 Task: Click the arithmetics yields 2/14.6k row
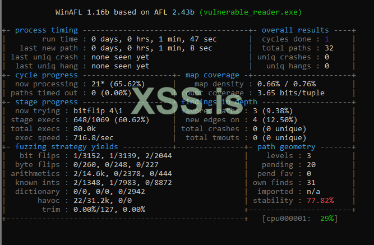(x=123, y=174)
